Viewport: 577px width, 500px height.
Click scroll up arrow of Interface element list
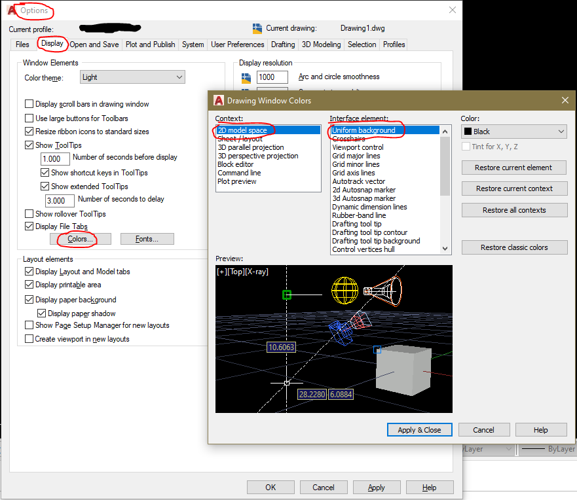click(445, 132)
